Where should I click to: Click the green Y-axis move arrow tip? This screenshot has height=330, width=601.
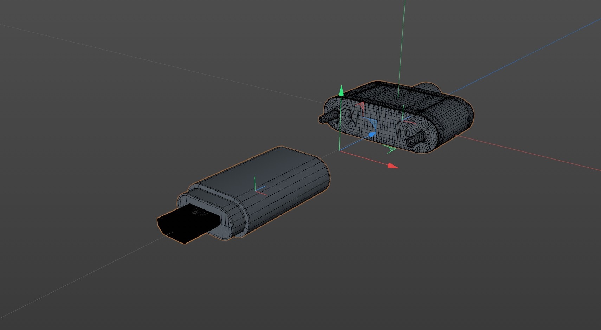pos(341,91)
